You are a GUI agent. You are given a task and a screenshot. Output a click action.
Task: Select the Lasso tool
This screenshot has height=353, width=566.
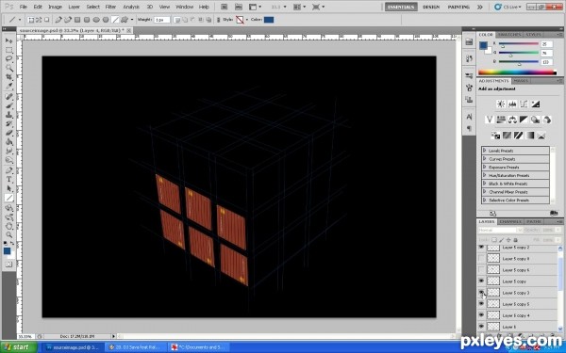click(x=9, y=58)
